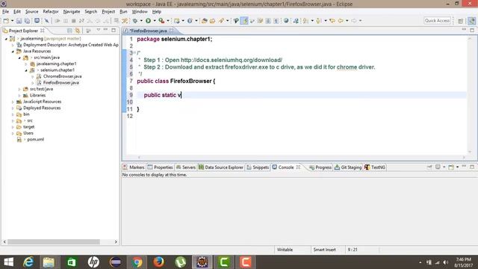478x269 pixels.
Task: Toggle folding marker on line 3 comment
Action: pyautogui.click(x=134, y=53)
